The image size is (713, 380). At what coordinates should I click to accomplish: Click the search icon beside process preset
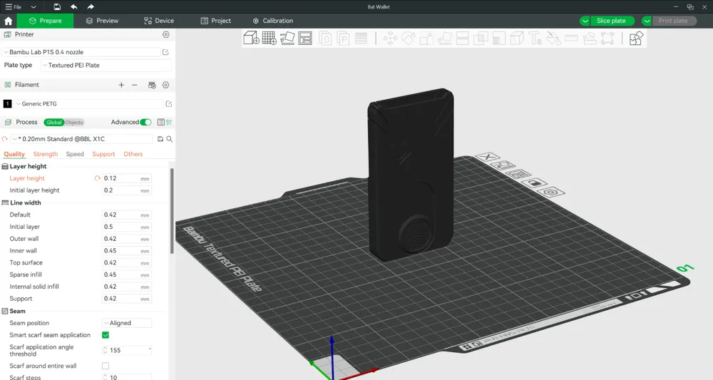(170, 139)
